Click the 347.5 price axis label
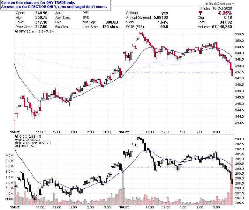 (x=239, y=72)
